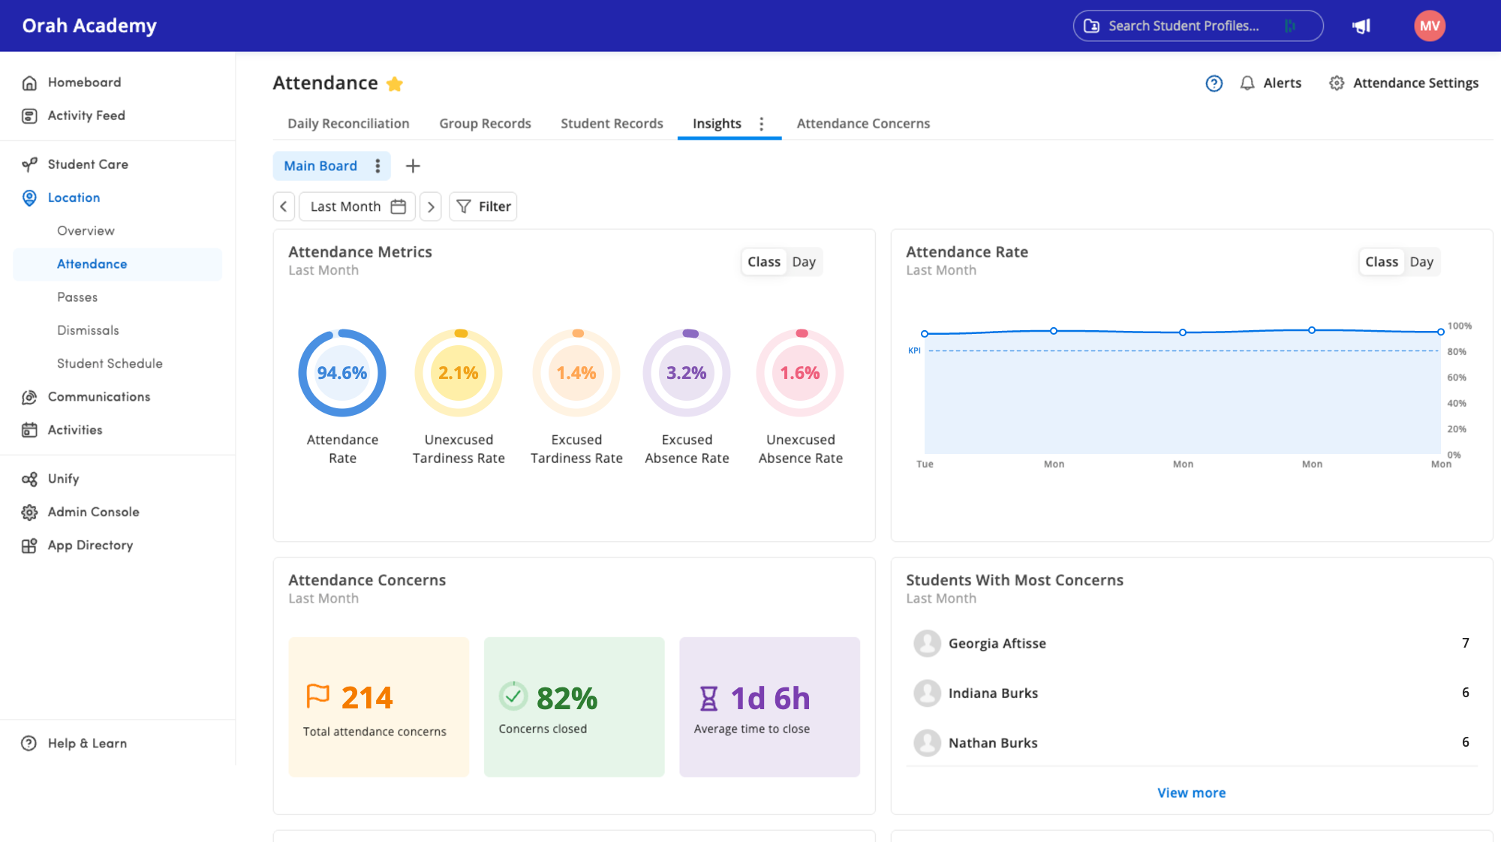Open the MV user avatar menu
The height and width of the screenshot is (842, 1501).
[1430, 26]
